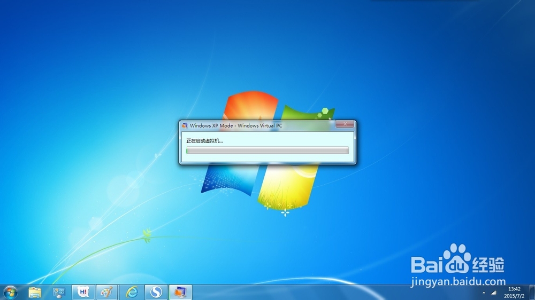
Task: Open the network signal tray icon
Action: pyautogui.click(x=493, y=293)
